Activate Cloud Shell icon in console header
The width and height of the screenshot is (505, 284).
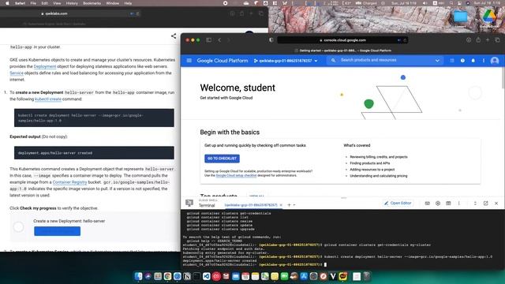tap(452, 61)
